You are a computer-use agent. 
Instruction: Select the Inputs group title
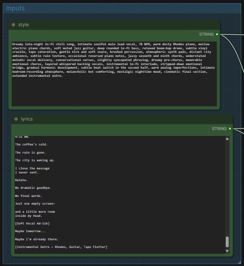click(15, 8)
